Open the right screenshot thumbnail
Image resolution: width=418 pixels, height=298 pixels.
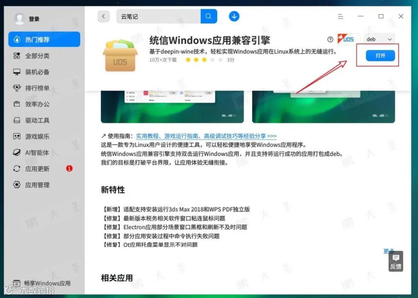(x=324, y=107)
